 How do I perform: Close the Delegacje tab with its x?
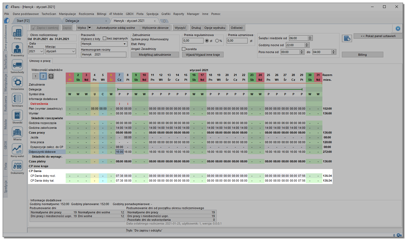pyautogui.click(x=106, y=21)
